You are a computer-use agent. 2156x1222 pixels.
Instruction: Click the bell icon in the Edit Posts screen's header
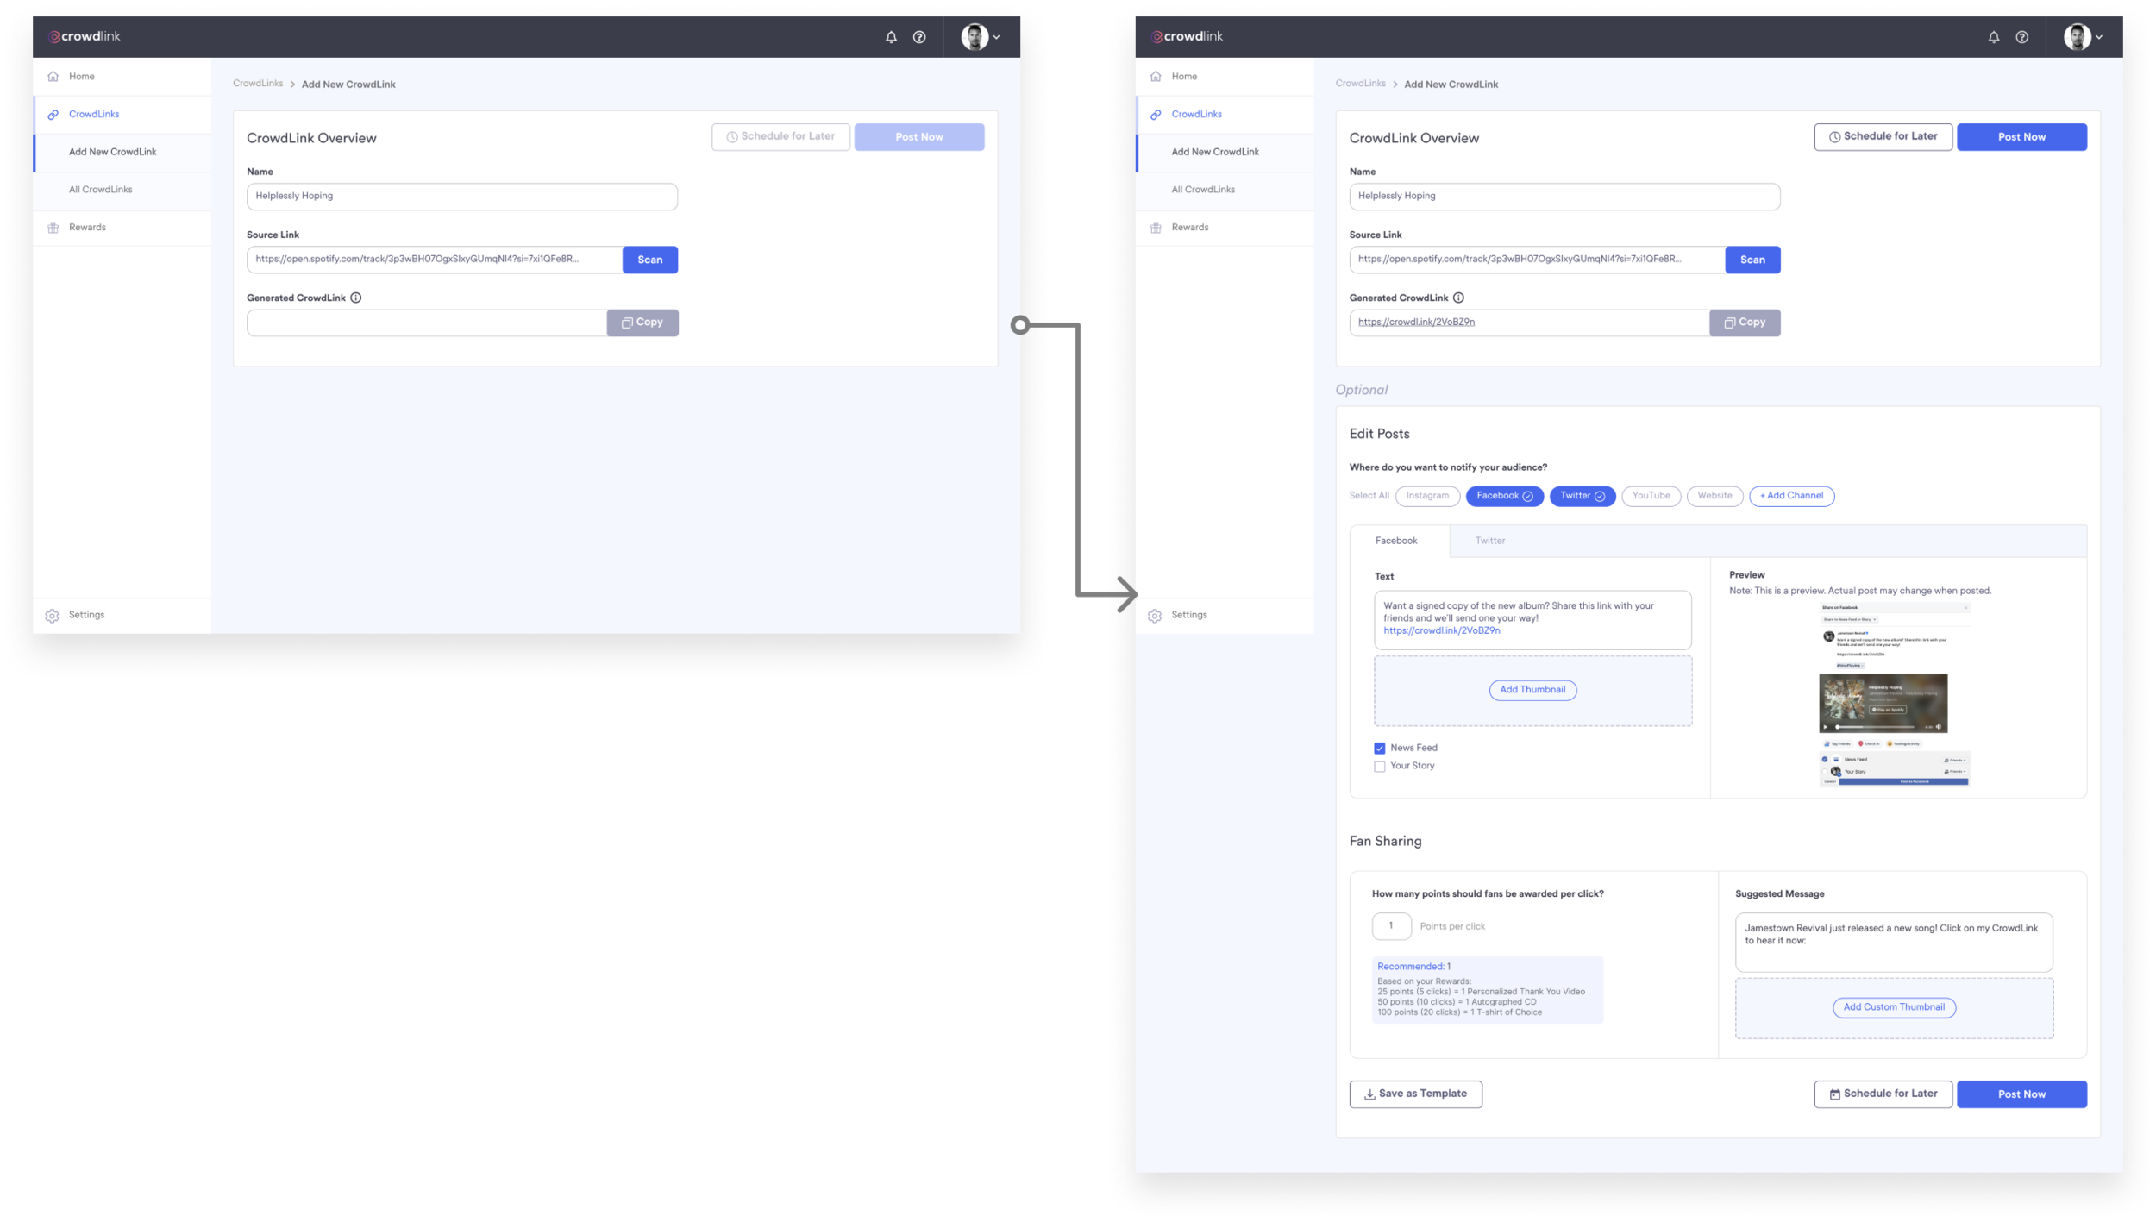[x=1993, y=37]
